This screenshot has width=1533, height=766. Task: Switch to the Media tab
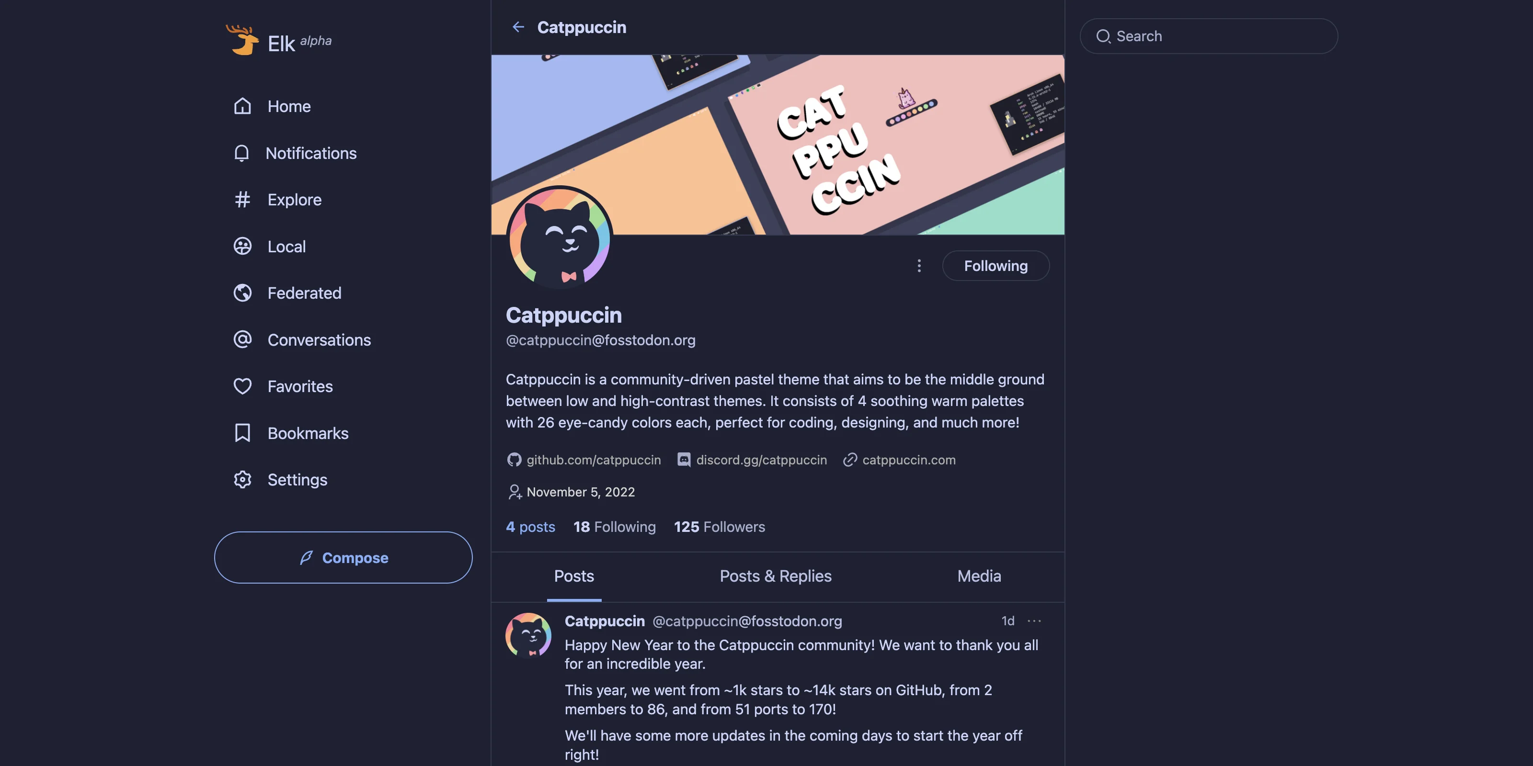[979, 576]
